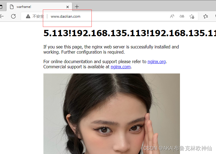Click the 192.168.135.113 heading text
Image resolution: width=216 pixels, height=154 pixels.
click(x=130, y=33)
